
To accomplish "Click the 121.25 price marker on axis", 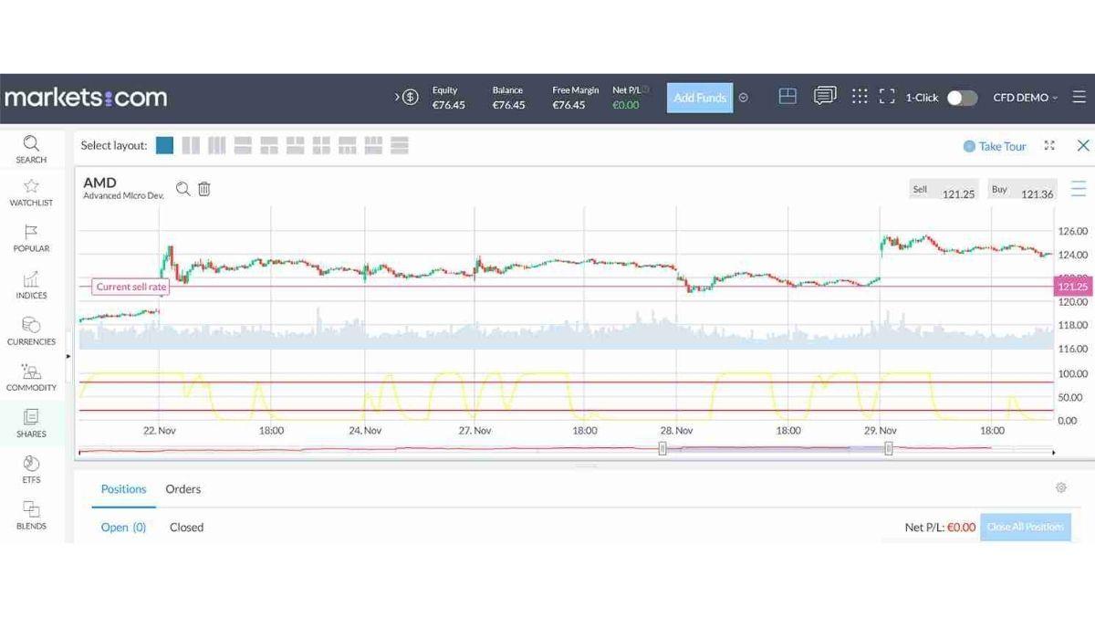I will click(x=1072, y=287).
